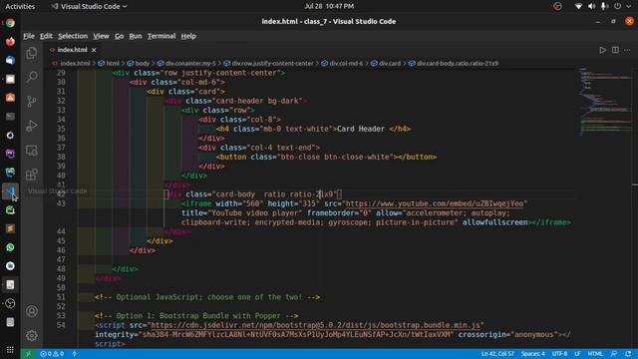
Task: Show Applications grid in the dock
Action: point(10,350)
